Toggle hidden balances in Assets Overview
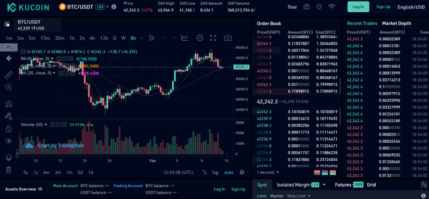Screen dimensions: 429x199 (40, 189)
